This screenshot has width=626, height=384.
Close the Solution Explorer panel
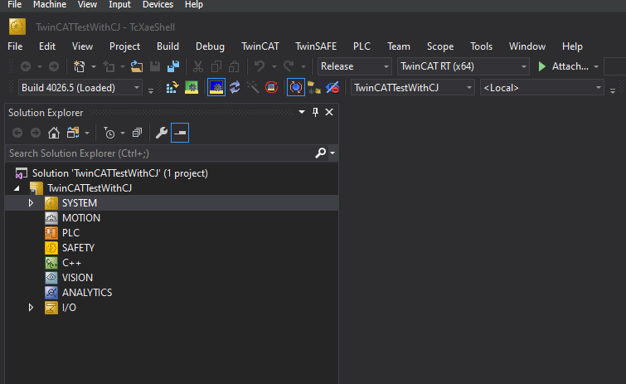click(x=329, y=112)
